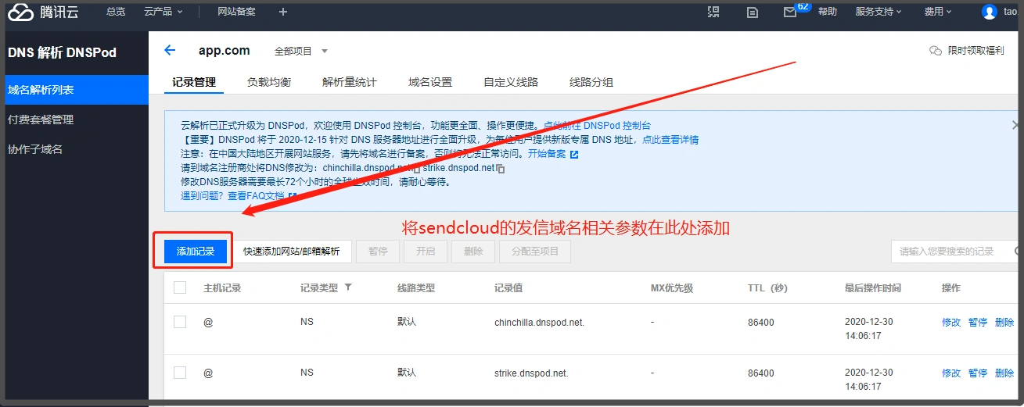Click the 开始备案 external link icon
This screenshot has height=407, width=1024.
pyautogui.click(x=574, y=154)
